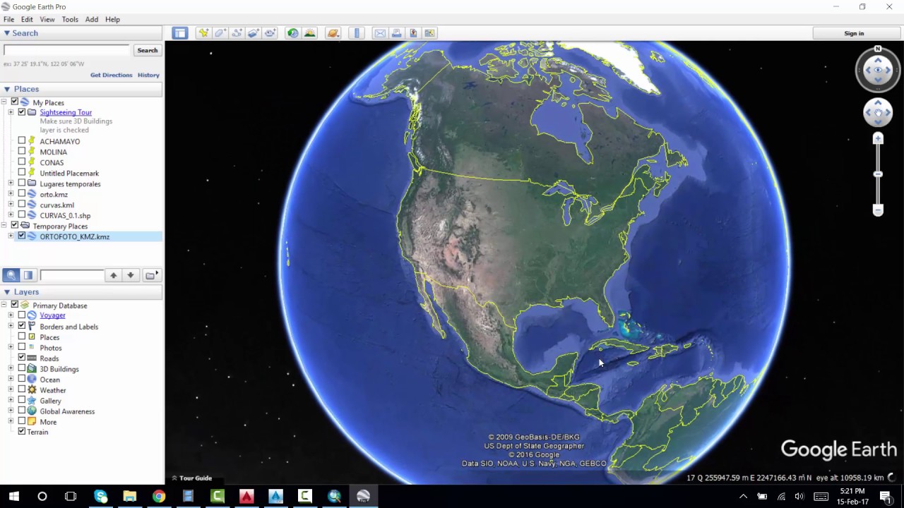The height and width of the screenshot is (508, 904).
Task: Show sunlight across the landscape
Action: [x=309, y=33]
